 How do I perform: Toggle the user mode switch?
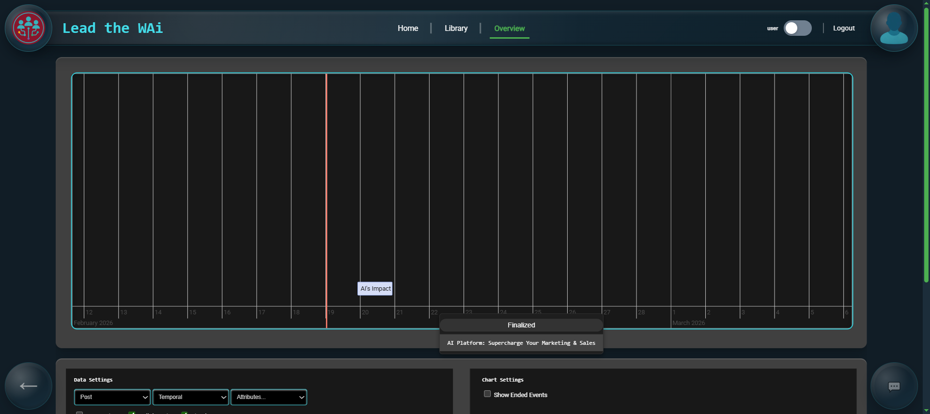pos(797,28)
